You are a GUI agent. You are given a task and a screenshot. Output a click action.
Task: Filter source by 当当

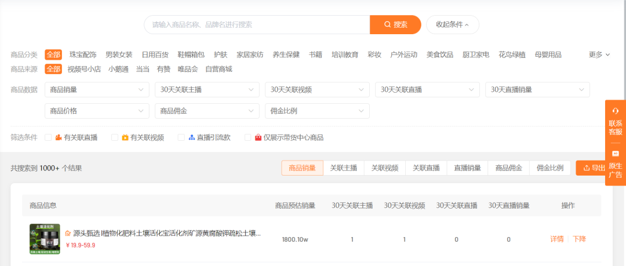(x=143, y=69)
